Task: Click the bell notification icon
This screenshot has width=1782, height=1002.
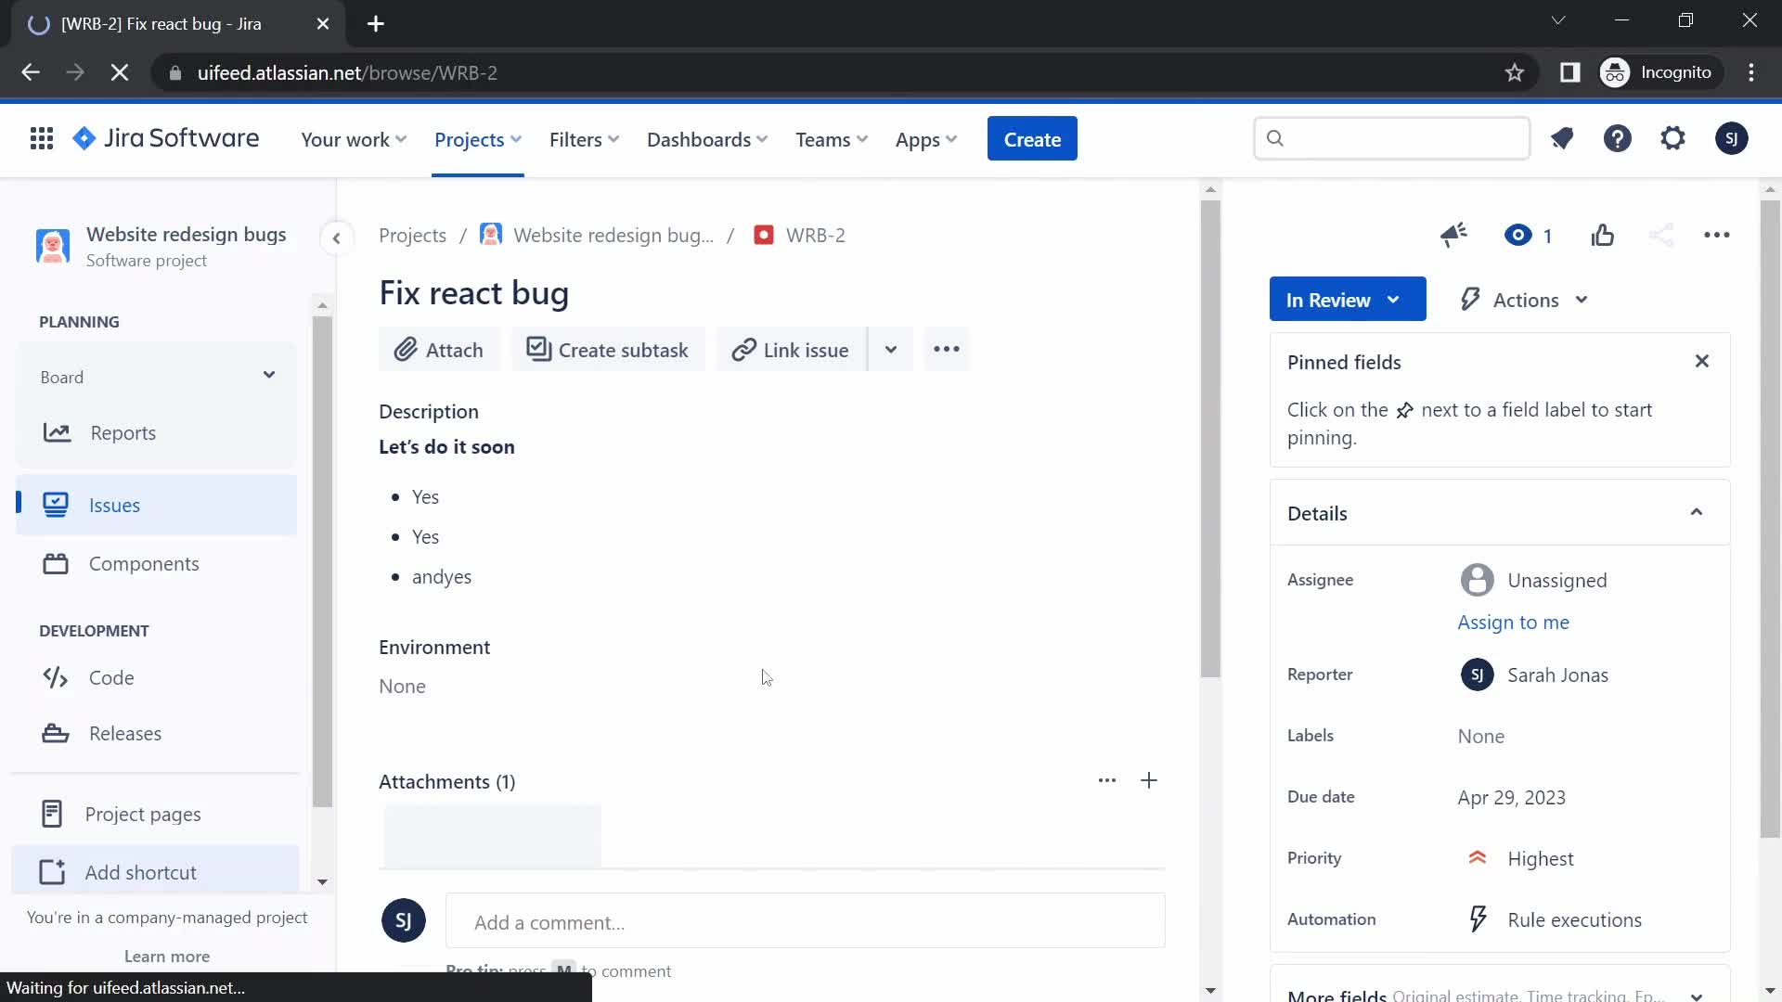Action: pos(1560,138)
